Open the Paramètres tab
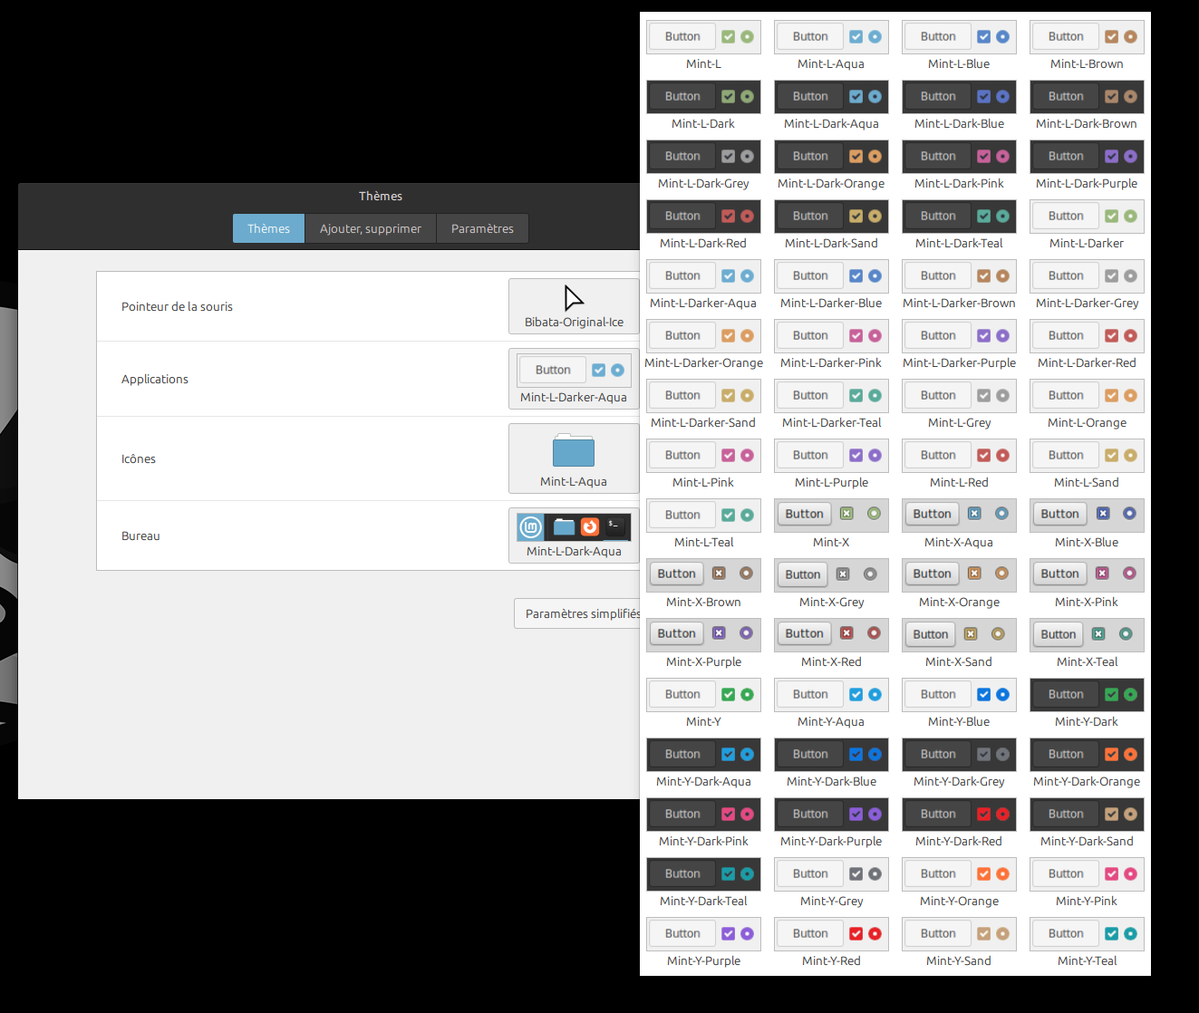 pyautogui.click(x=482, y=228)
